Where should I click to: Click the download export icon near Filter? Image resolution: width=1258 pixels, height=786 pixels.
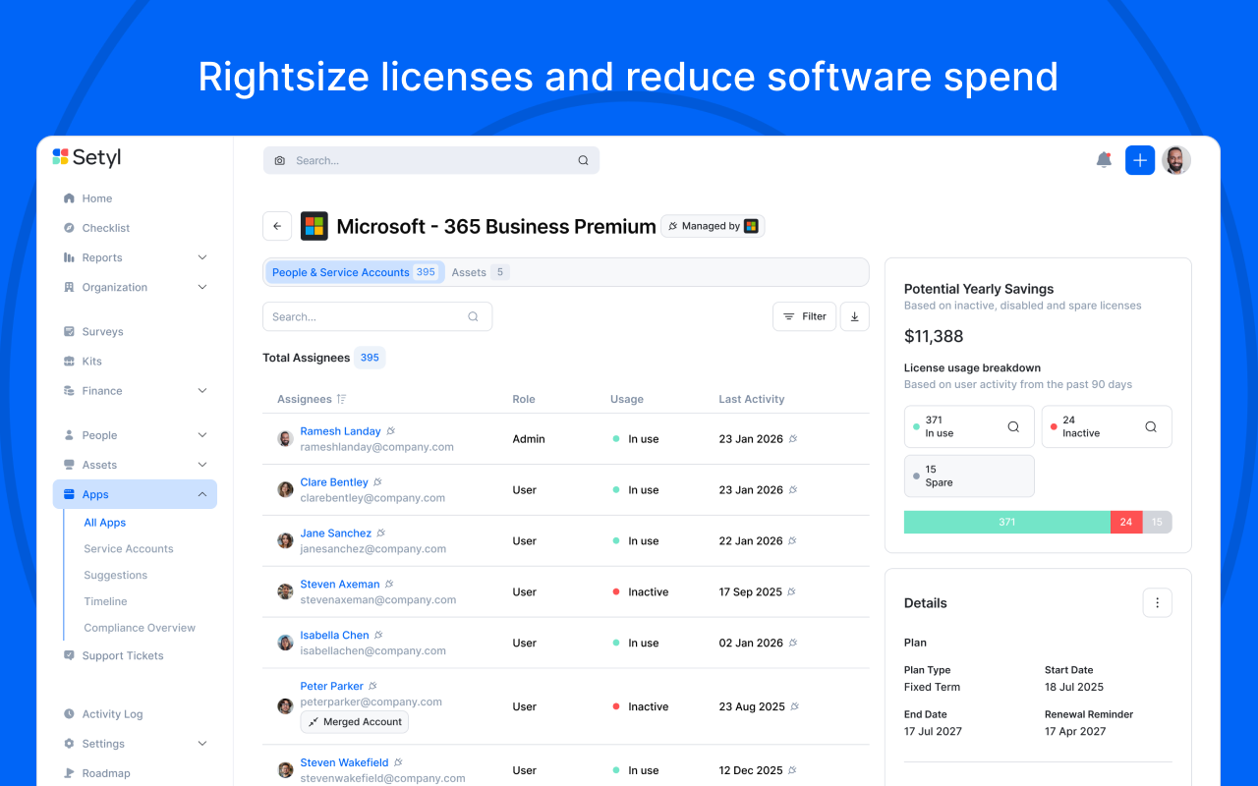(854, 316)
